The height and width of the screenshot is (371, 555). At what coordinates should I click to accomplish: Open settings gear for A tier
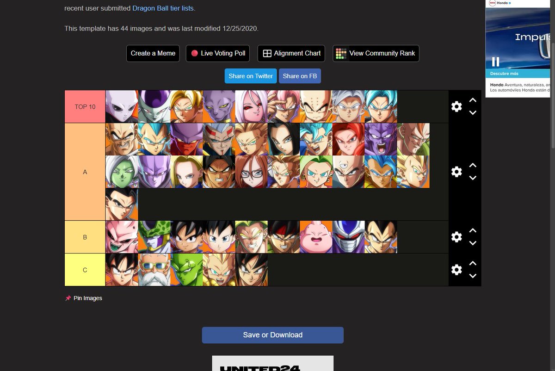456,172
